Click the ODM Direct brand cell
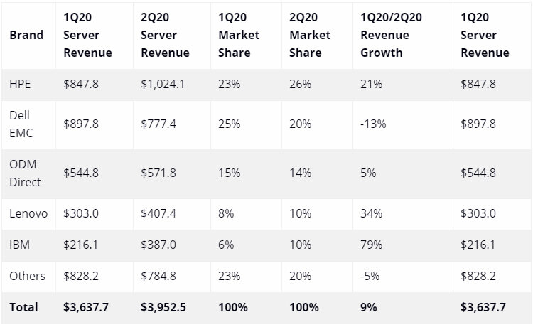 click(x=25, y=173)
